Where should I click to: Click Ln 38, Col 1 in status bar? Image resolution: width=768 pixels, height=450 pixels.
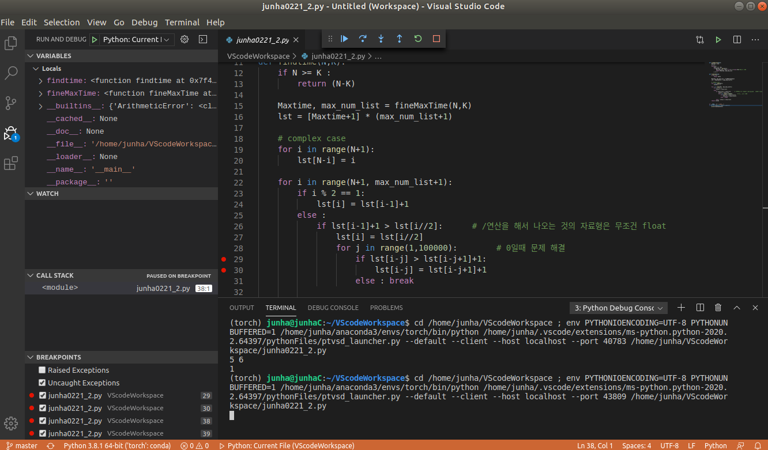[x=596, y=445]
